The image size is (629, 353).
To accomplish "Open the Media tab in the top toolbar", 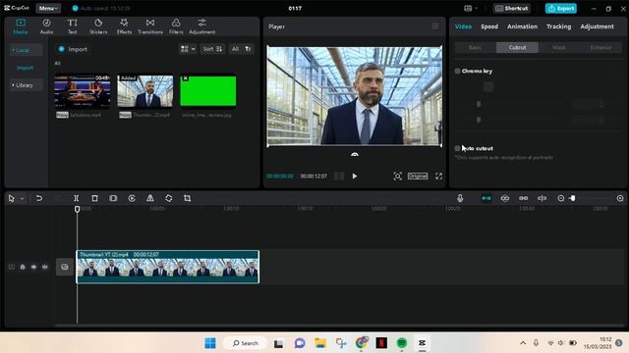I will [21, 26].
